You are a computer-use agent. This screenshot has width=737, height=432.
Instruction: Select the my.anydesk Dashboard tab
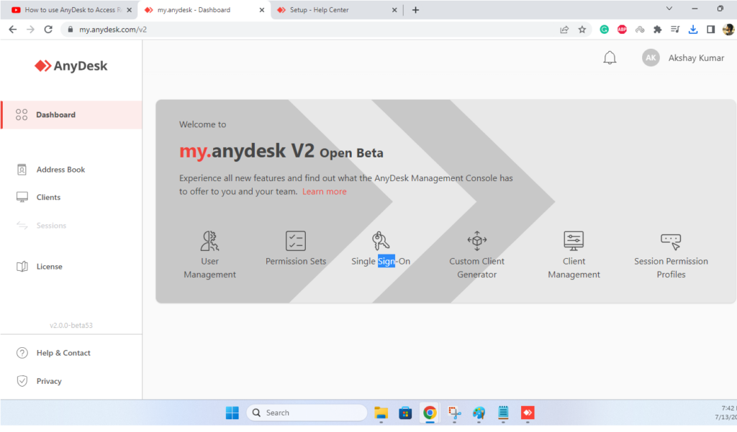point(203,10)
